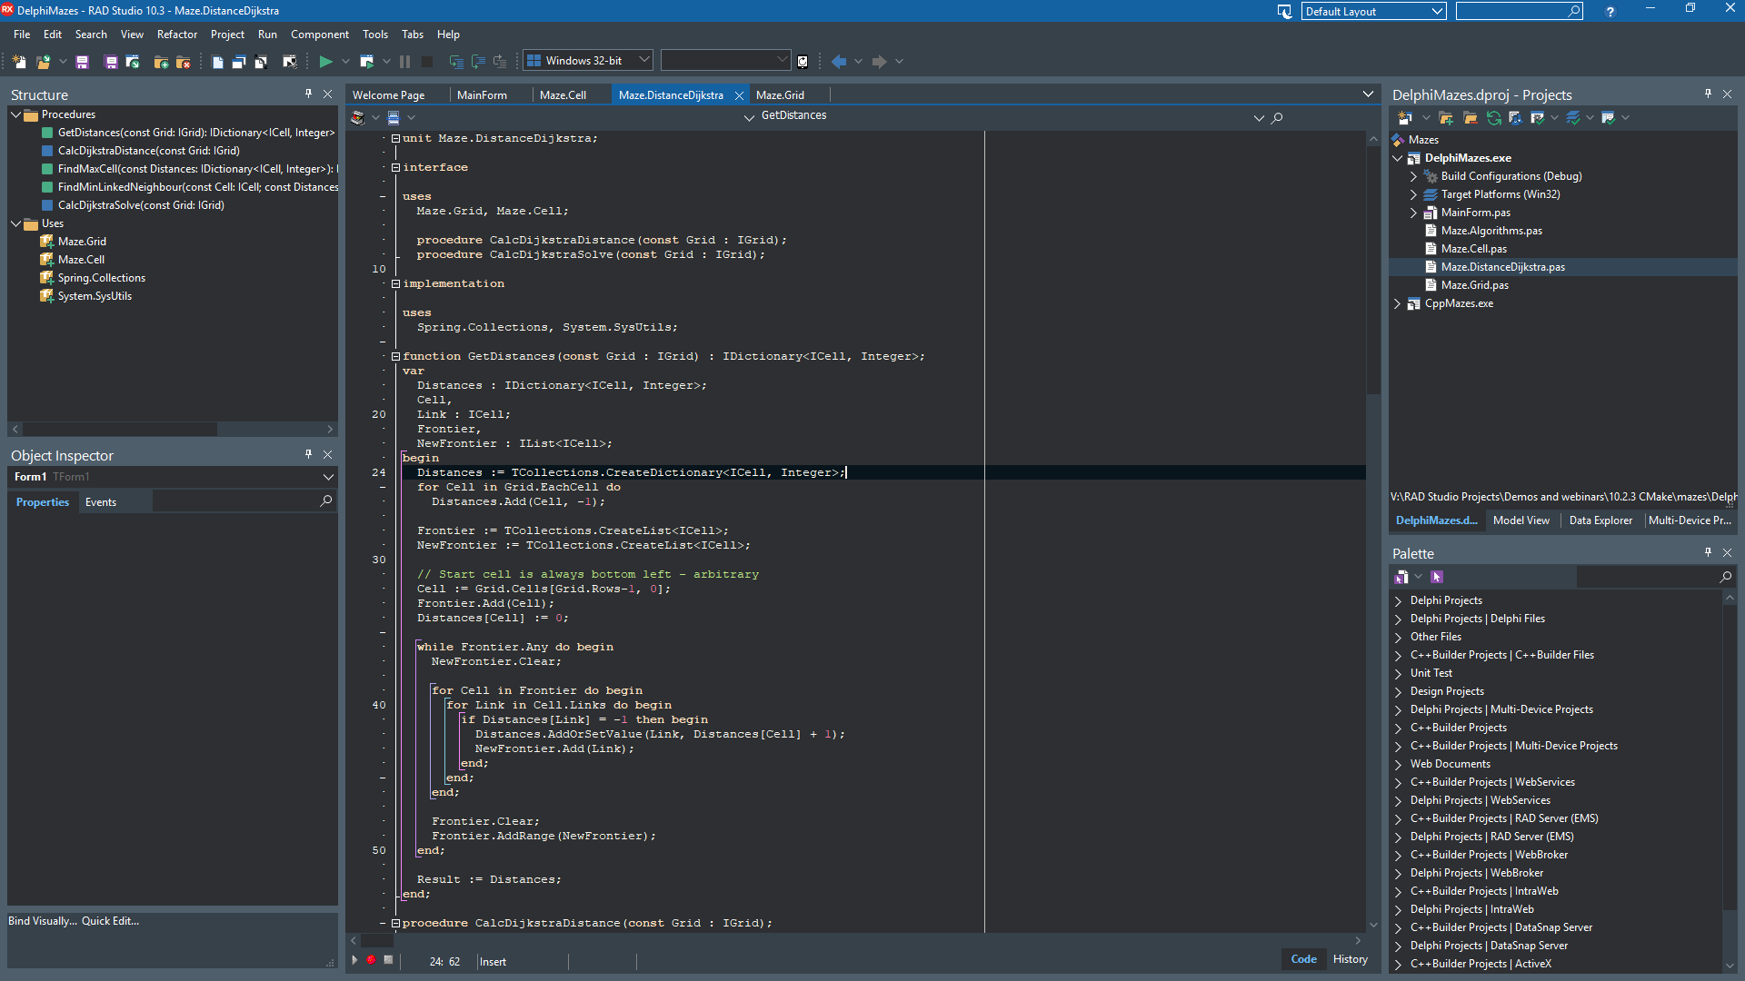Switch to Model View tab
Screen dimensions: 1745x981
1521,520
